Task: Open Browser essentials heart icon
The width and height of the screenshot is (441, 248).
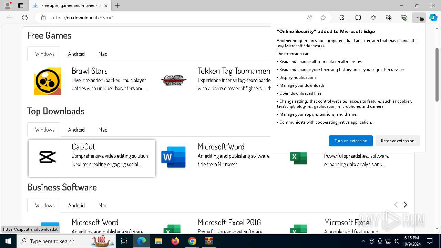Action: [x=404, y=18]
